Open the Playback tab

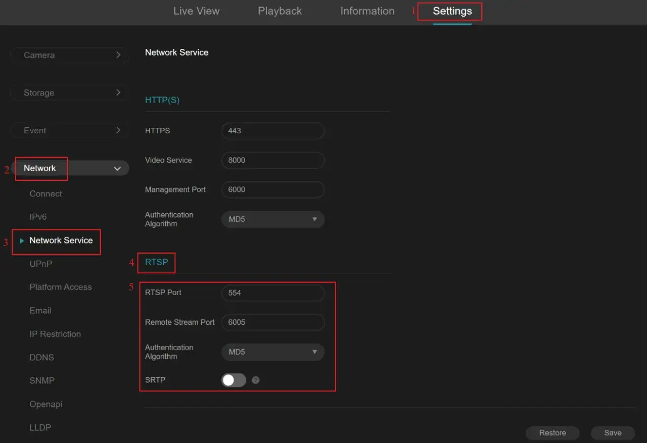(280, 11)
